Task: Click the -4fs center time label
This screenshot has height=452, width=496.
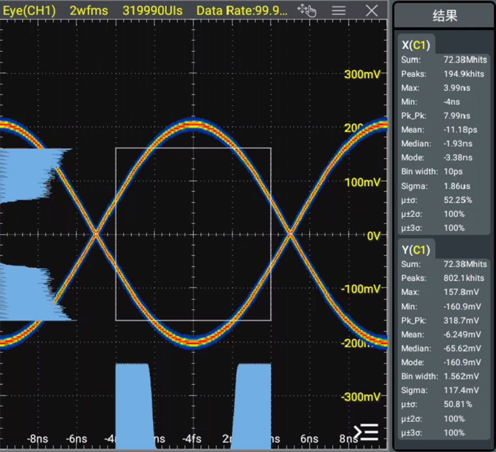Action: (x=192, y=439)
